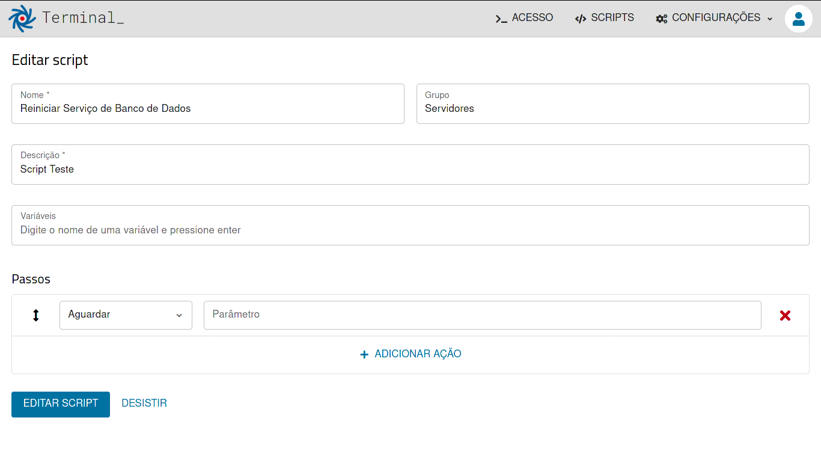Cancel editing via the DESISTIR link
This screenshot has width=821, height=462.
144,404
